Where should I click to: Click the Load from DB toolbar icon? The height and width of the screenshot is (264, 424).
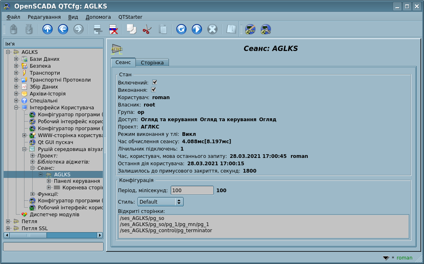(x=13, y=29)
